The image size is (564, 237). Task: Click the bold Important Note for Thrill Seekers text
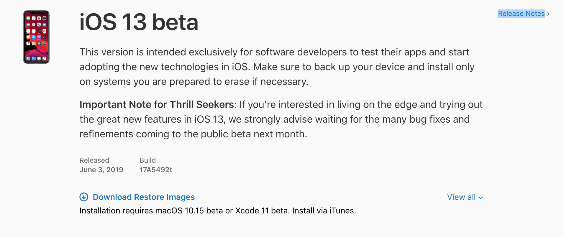click(x=157, y=105)
